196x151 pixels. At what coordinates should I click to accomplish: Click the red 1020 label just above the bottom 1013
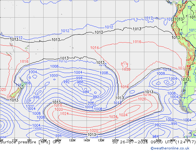tap(94, 131)
